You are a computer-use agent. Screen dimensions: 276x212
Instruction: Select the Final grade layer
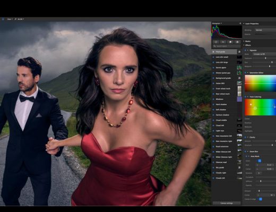(x=225, y=52)
